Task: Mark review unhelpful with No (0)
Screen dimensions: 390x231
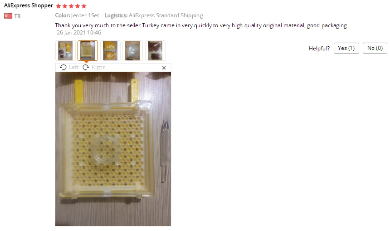Action: [375, 48]
